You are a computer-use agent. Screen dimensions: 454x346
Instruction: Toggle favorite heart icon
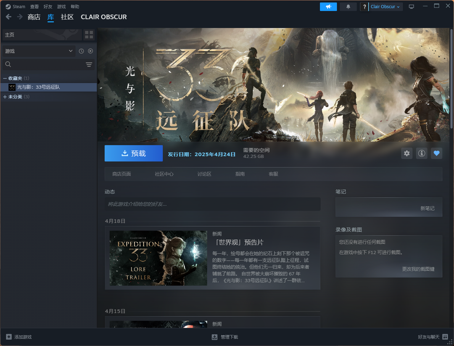(436, 153)
